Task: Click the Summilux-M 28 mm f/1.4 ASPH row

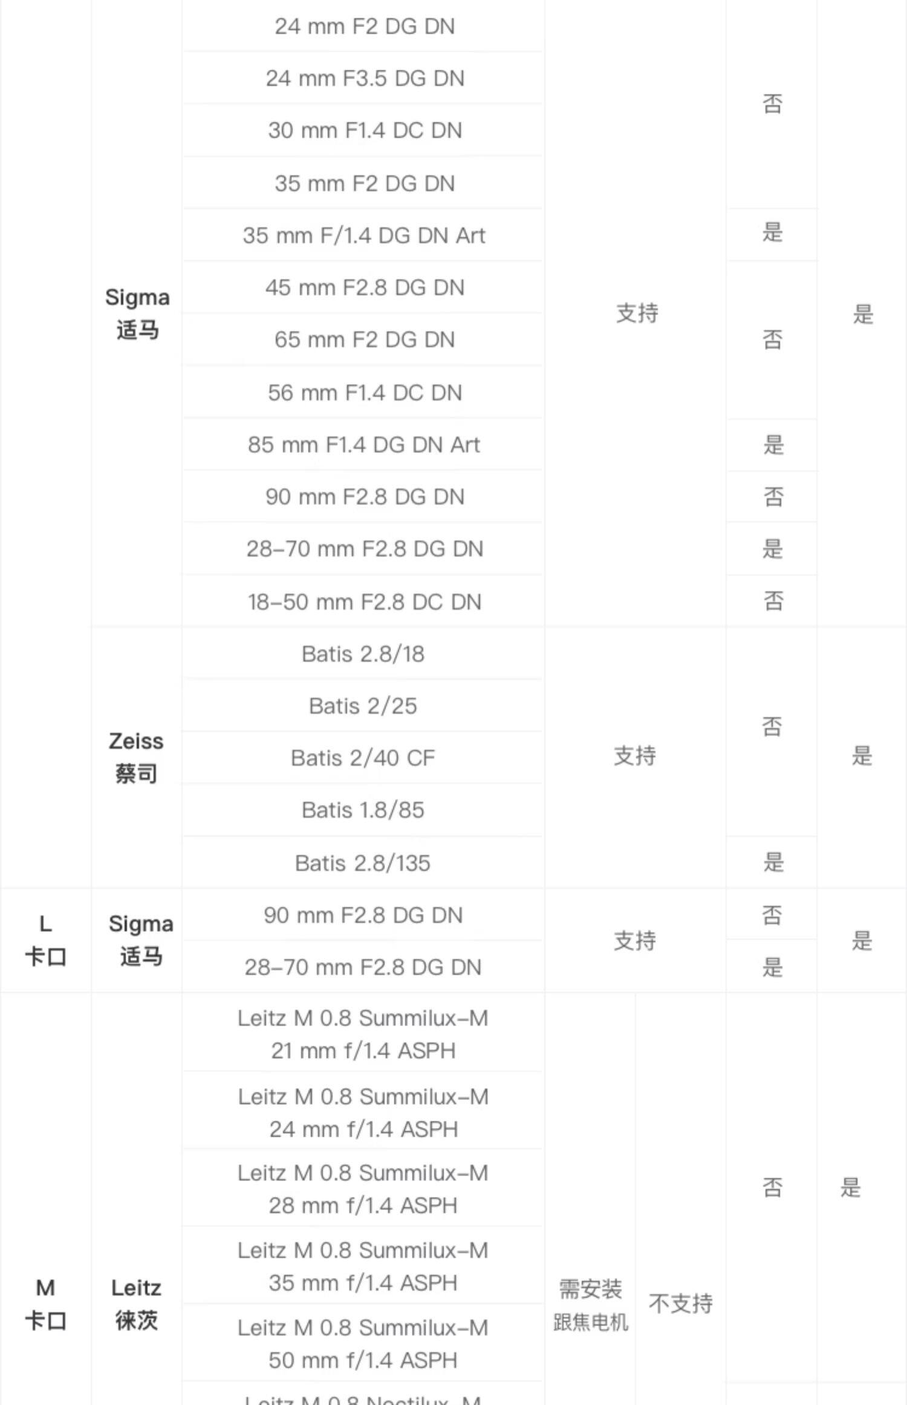Action: (363, 1189)
